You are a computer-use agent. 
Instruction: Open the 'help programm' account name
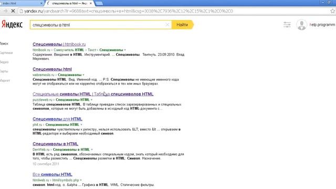click(x=322, y=25)
